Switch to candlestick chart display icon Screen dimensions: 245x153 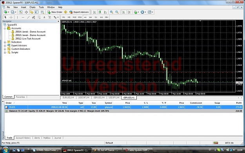click(100, 12)
